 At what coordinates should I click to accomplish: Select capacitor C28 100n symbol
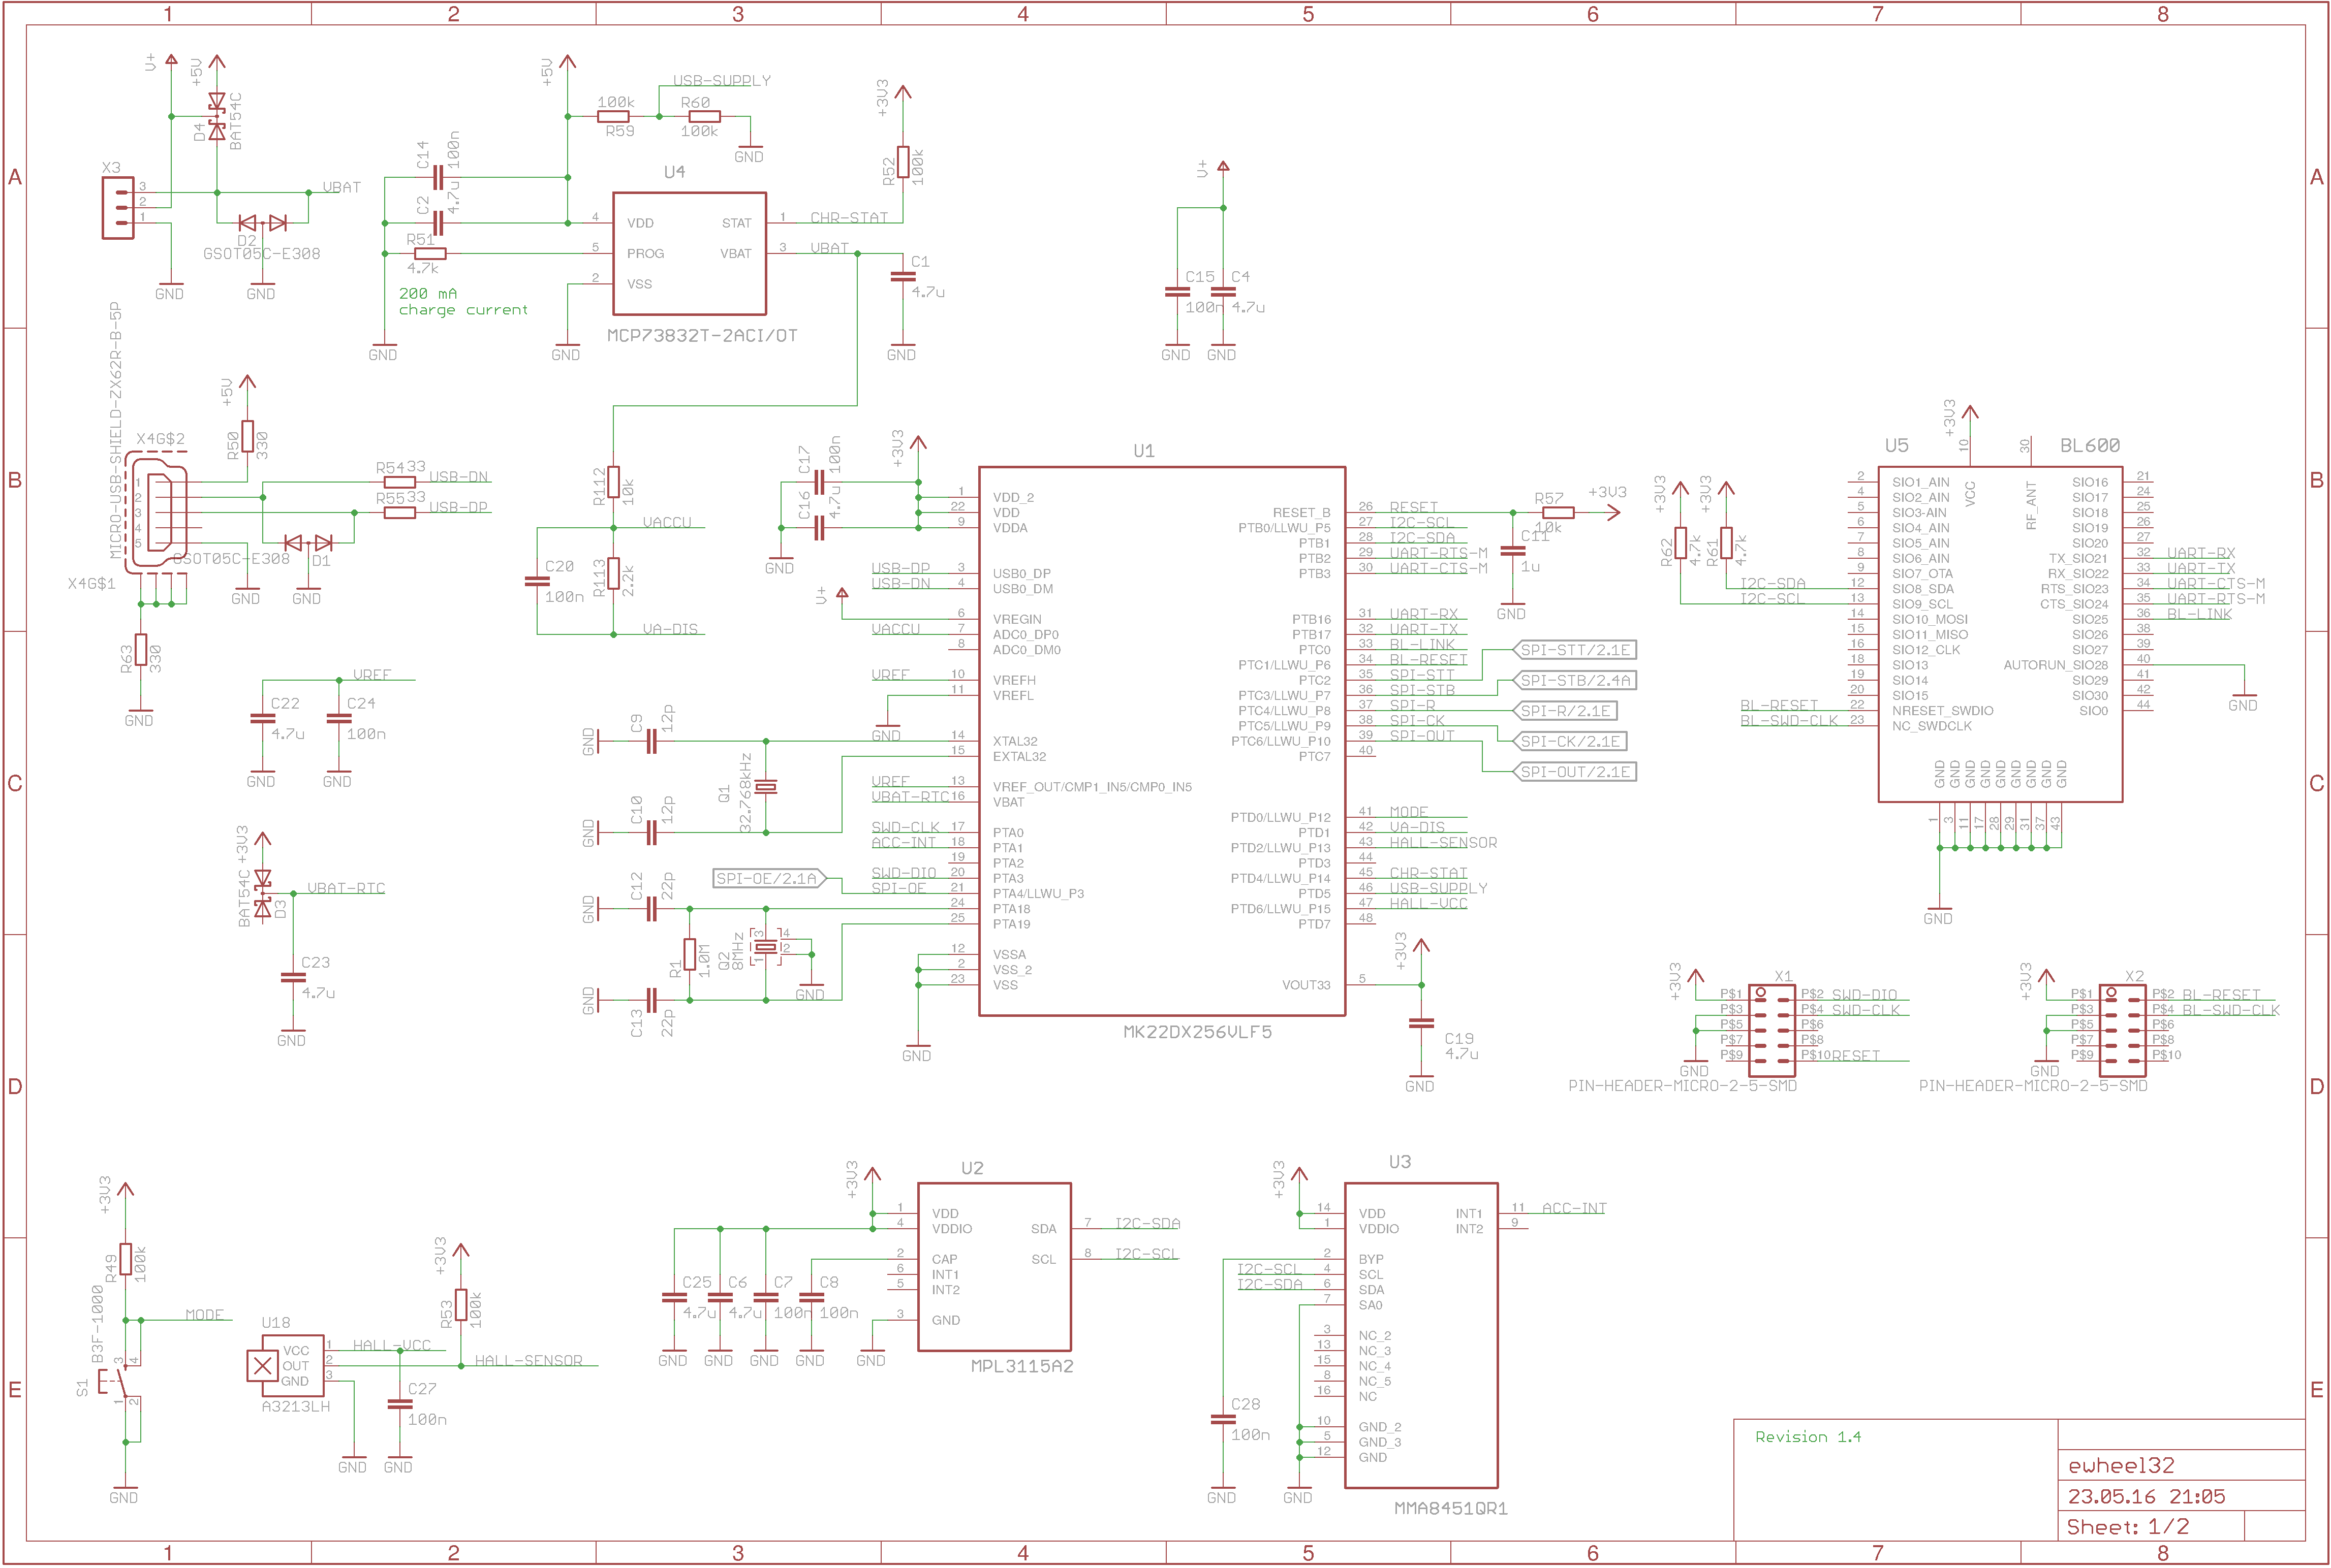click(1224, 1420)
